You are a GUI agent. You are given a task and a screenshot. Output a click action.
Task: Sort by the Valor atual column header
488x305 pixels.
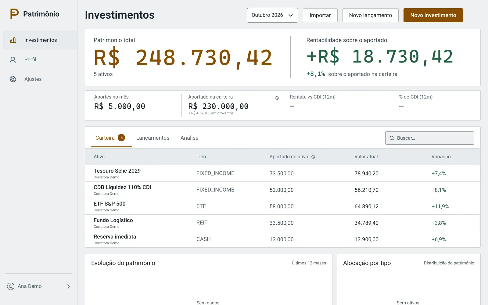[366, 157]
